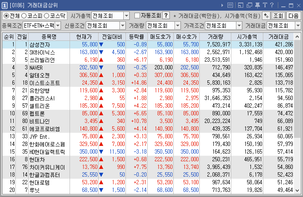
Task: Minimize the 거래대금상위 window
Action: (x=283, y=6)
